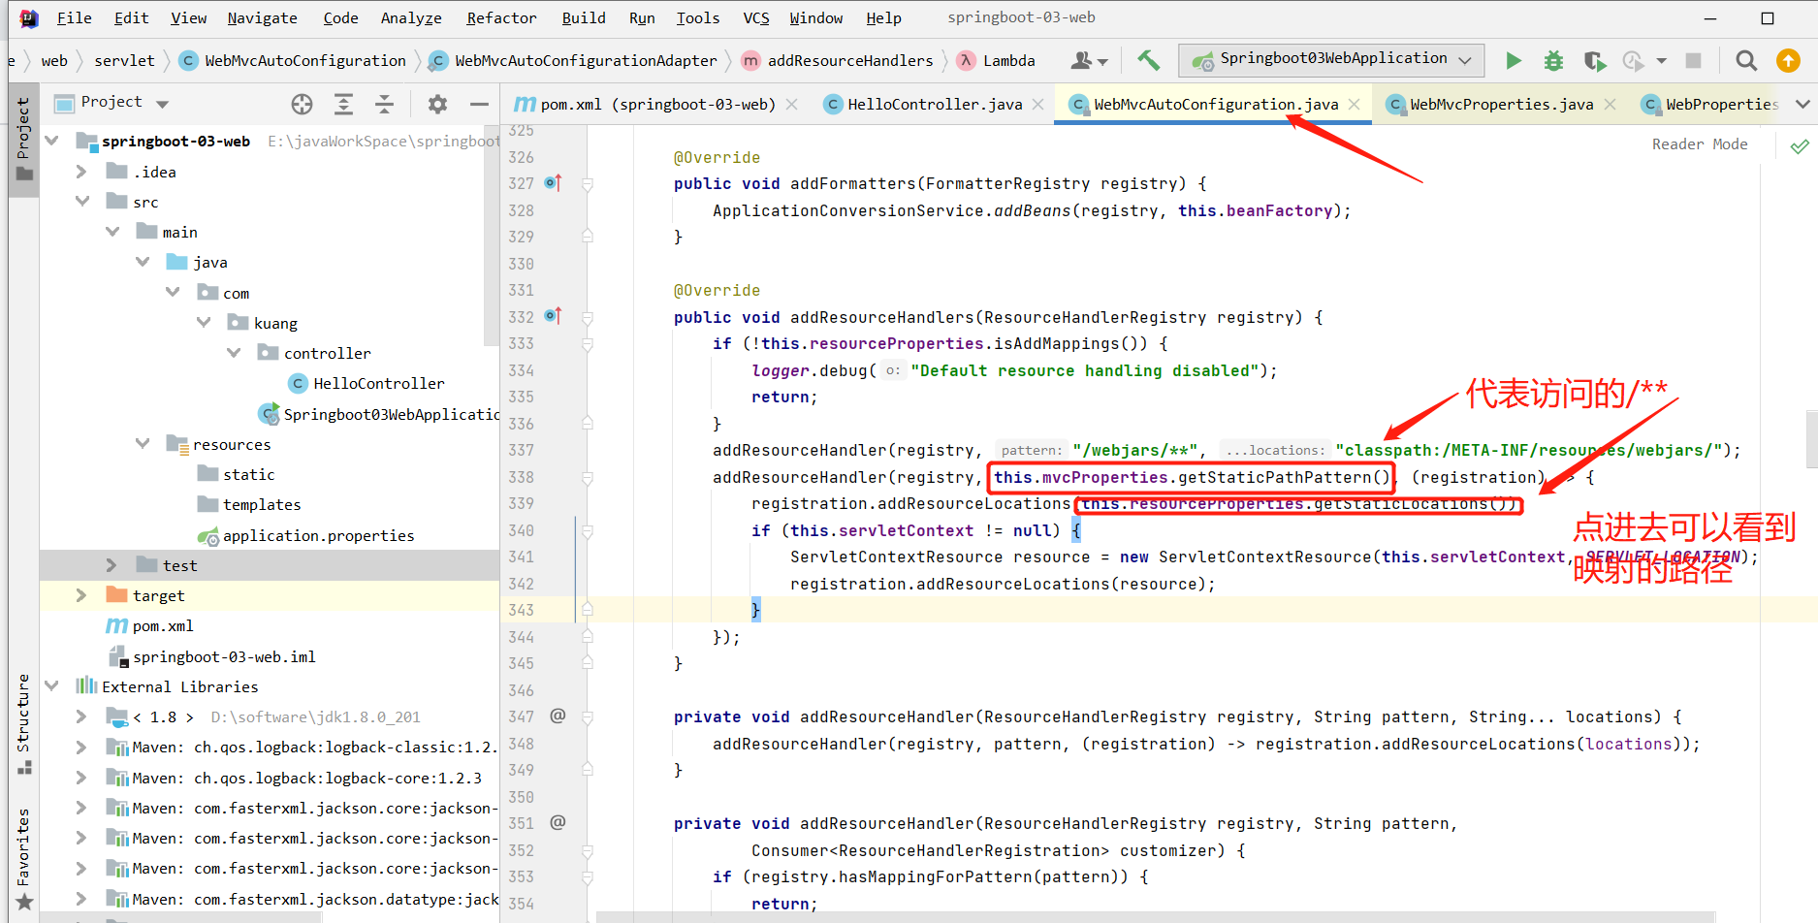
Task: Click the green inspection checkmark icon
Action: (1800, 145)
